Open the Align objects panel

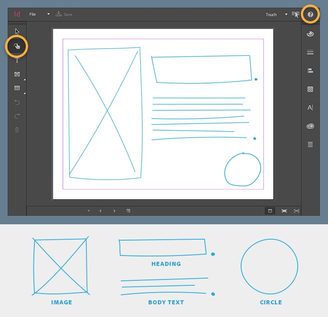(x=310, y=71)
